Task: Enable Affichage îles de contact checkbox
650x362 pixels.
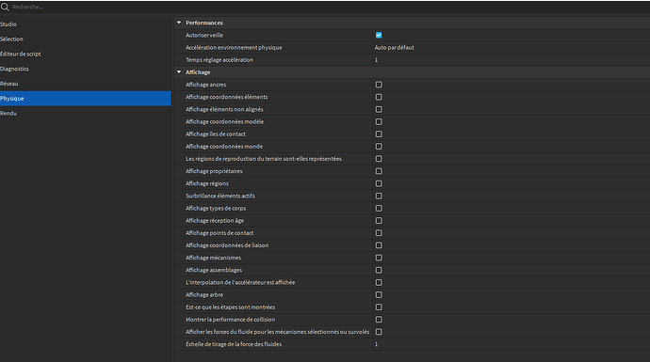Action: [379, 134]
